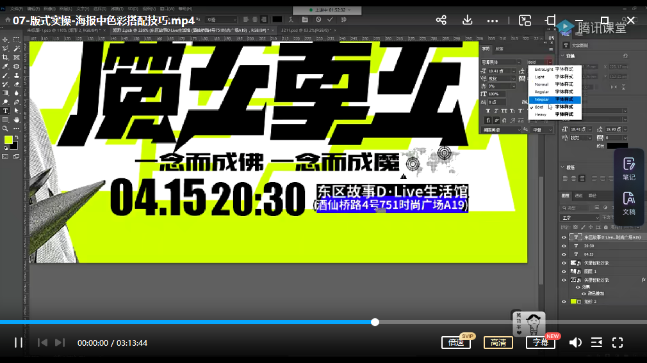
Task: Toggle visibility of the 04.15 text layer
Action: (564, 254)
